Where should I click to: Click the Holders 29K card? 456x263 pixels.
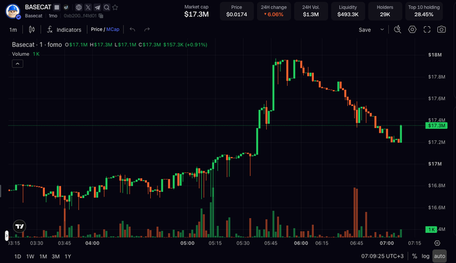point(385,11)
